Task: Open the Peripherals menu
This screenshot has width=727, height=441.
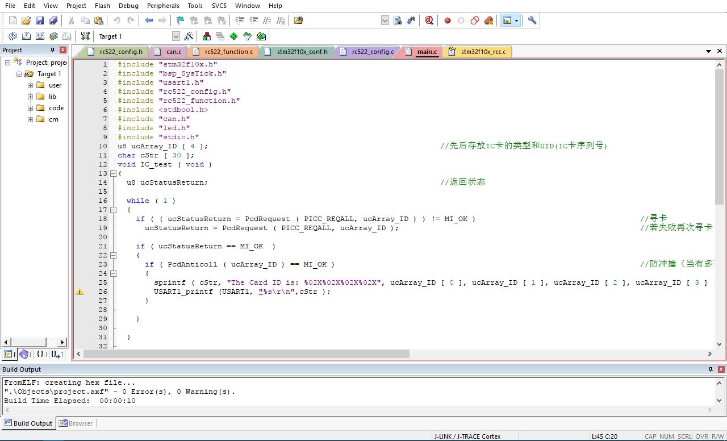Action: 163,6
